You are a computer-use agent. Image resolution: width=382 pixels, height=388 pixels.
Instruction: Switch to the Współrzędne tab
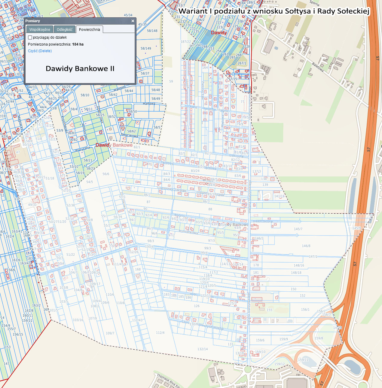pos(40,29)
